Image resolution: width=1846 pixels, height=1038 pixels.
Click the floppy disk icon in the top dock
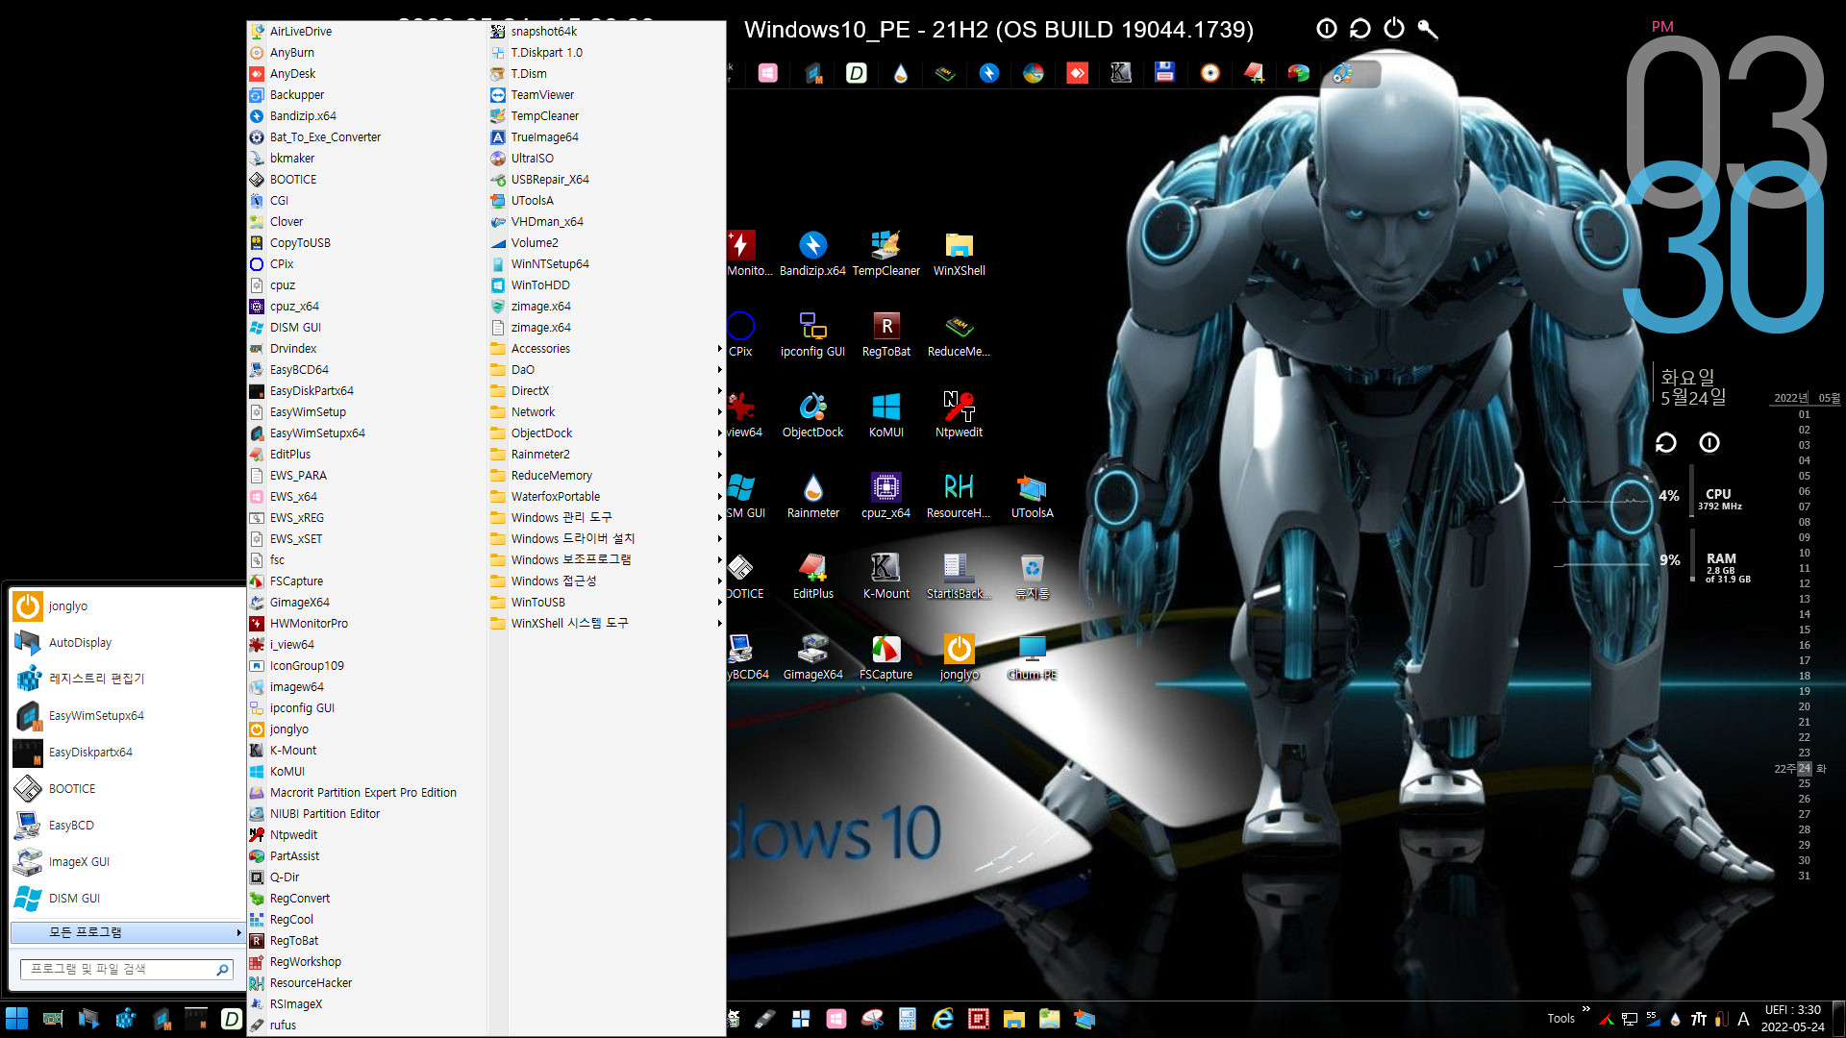click(1164, 72)
